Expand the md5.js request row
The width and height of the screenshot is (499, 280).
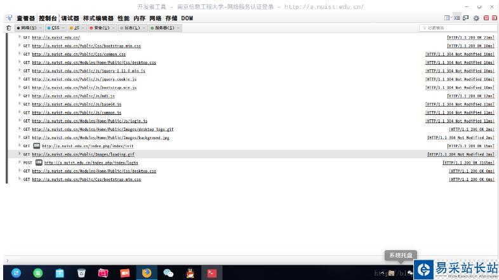[x=20, y=95]
